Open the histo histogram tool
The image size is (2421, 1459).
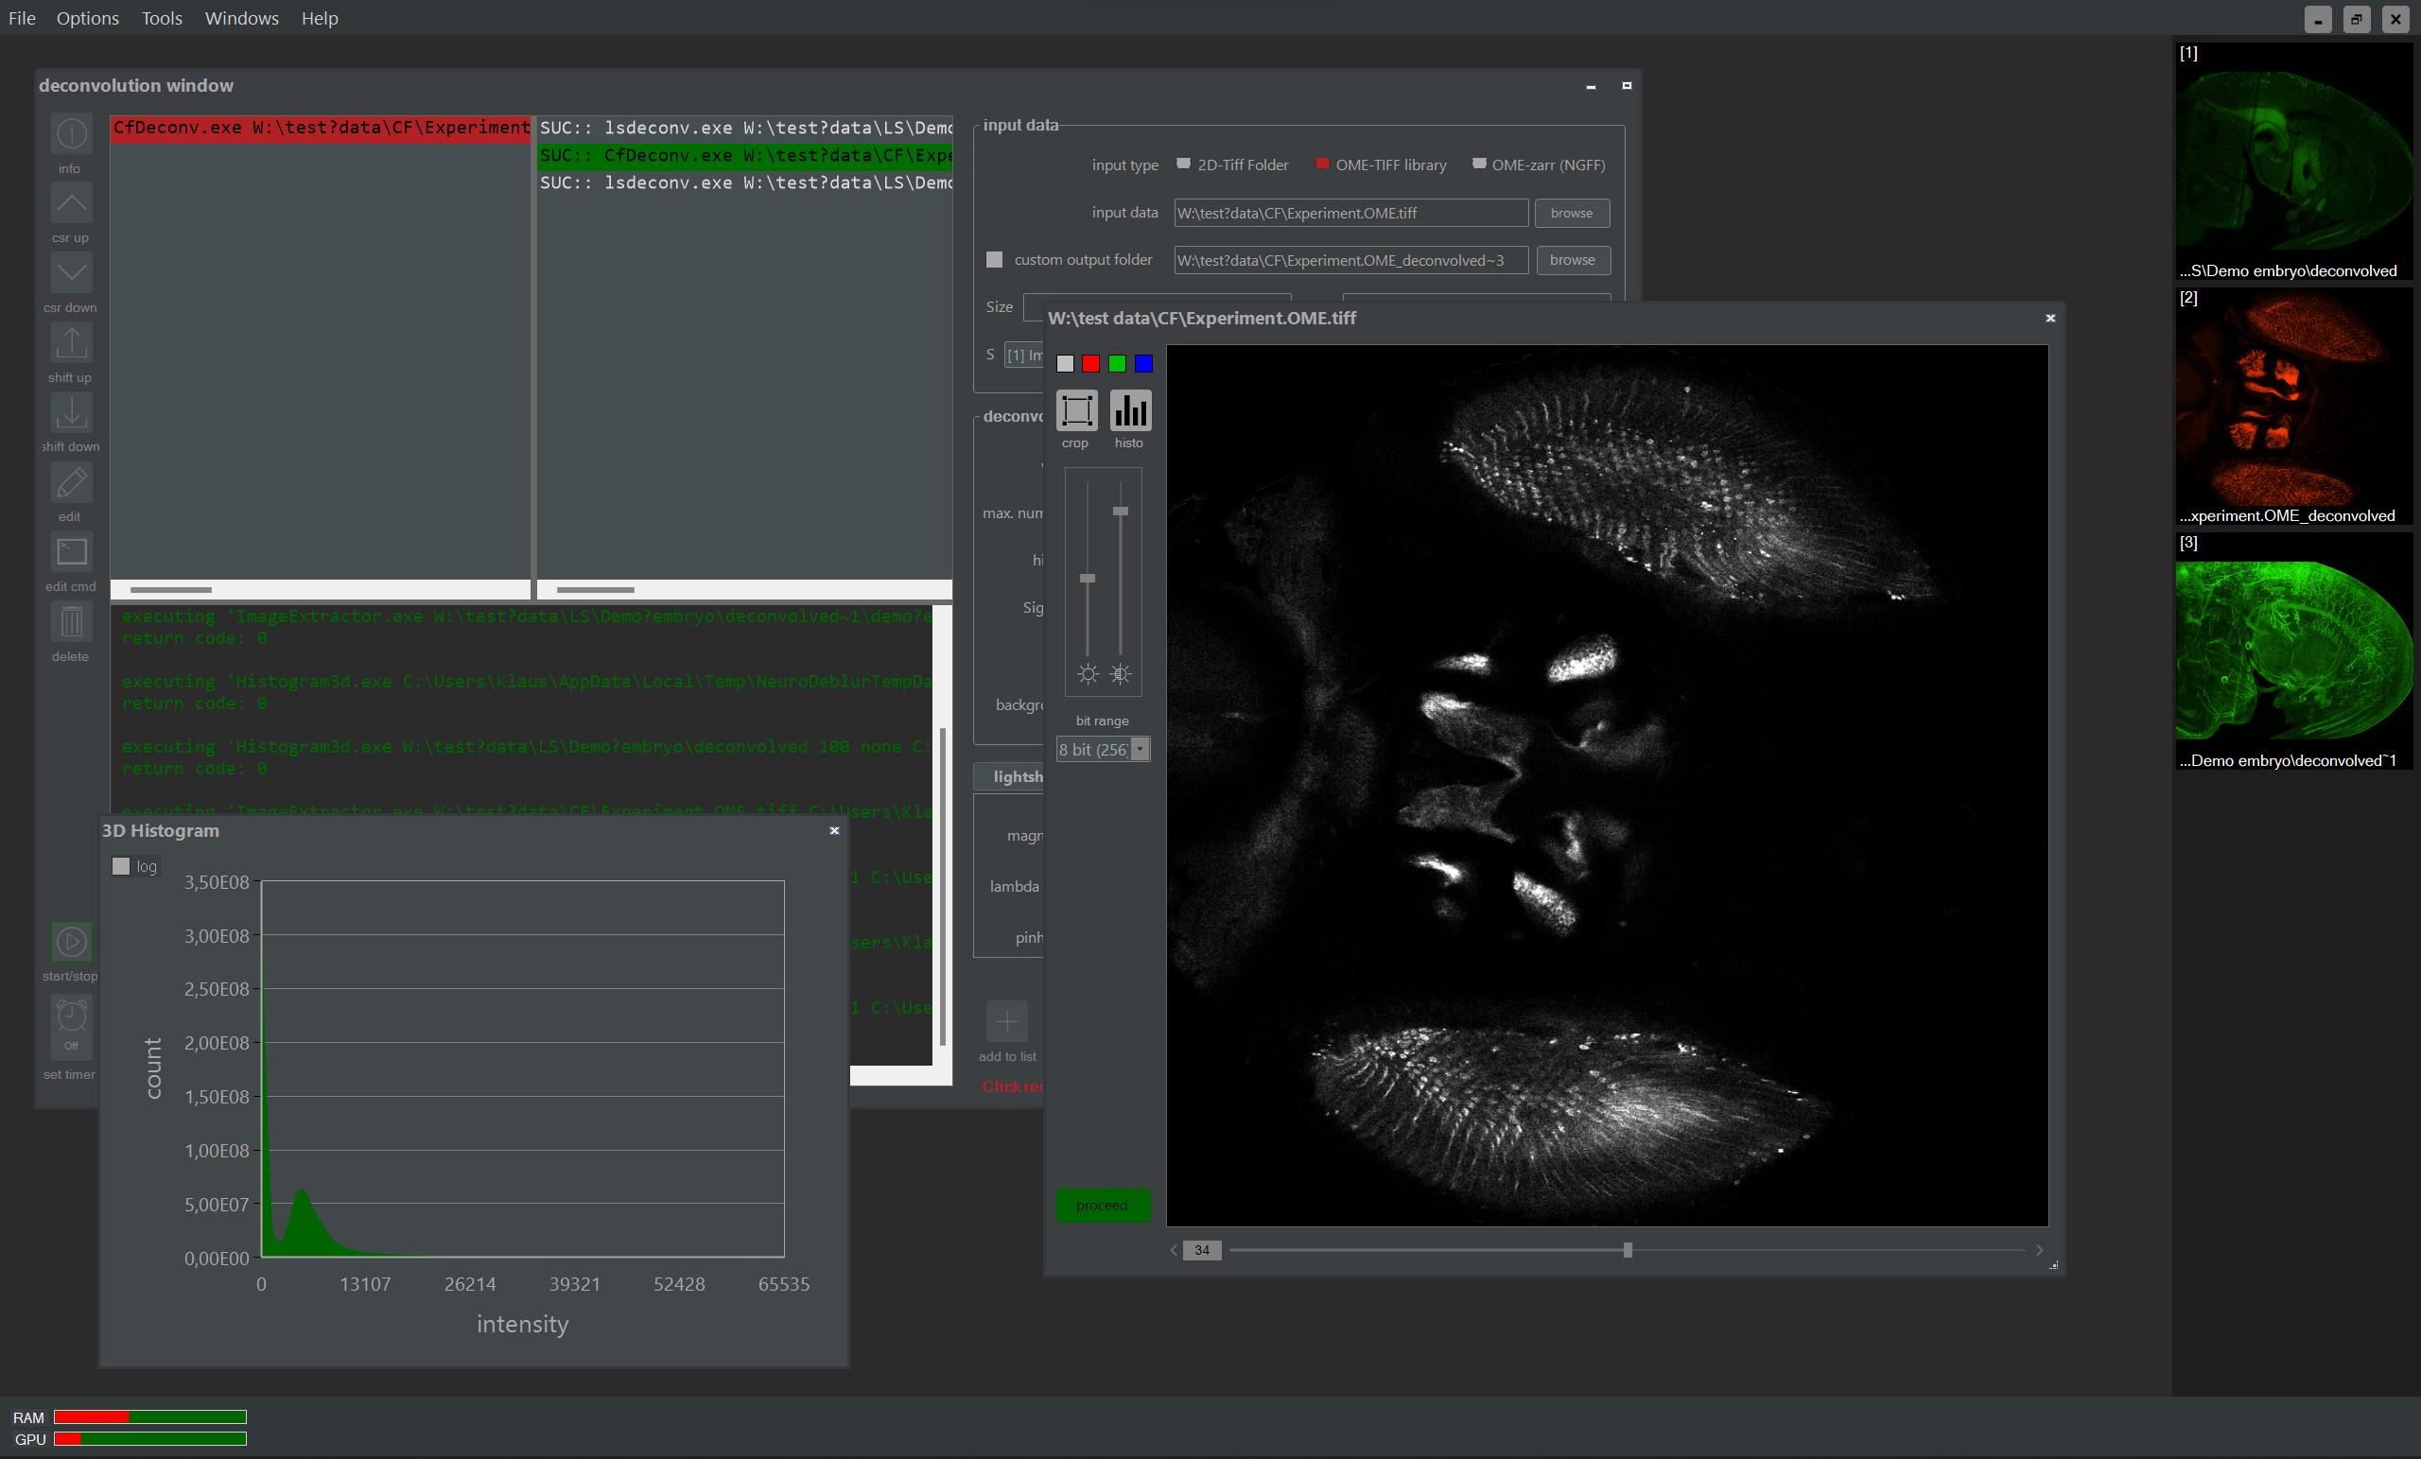pyautogui.click(x=1130, y=410)
